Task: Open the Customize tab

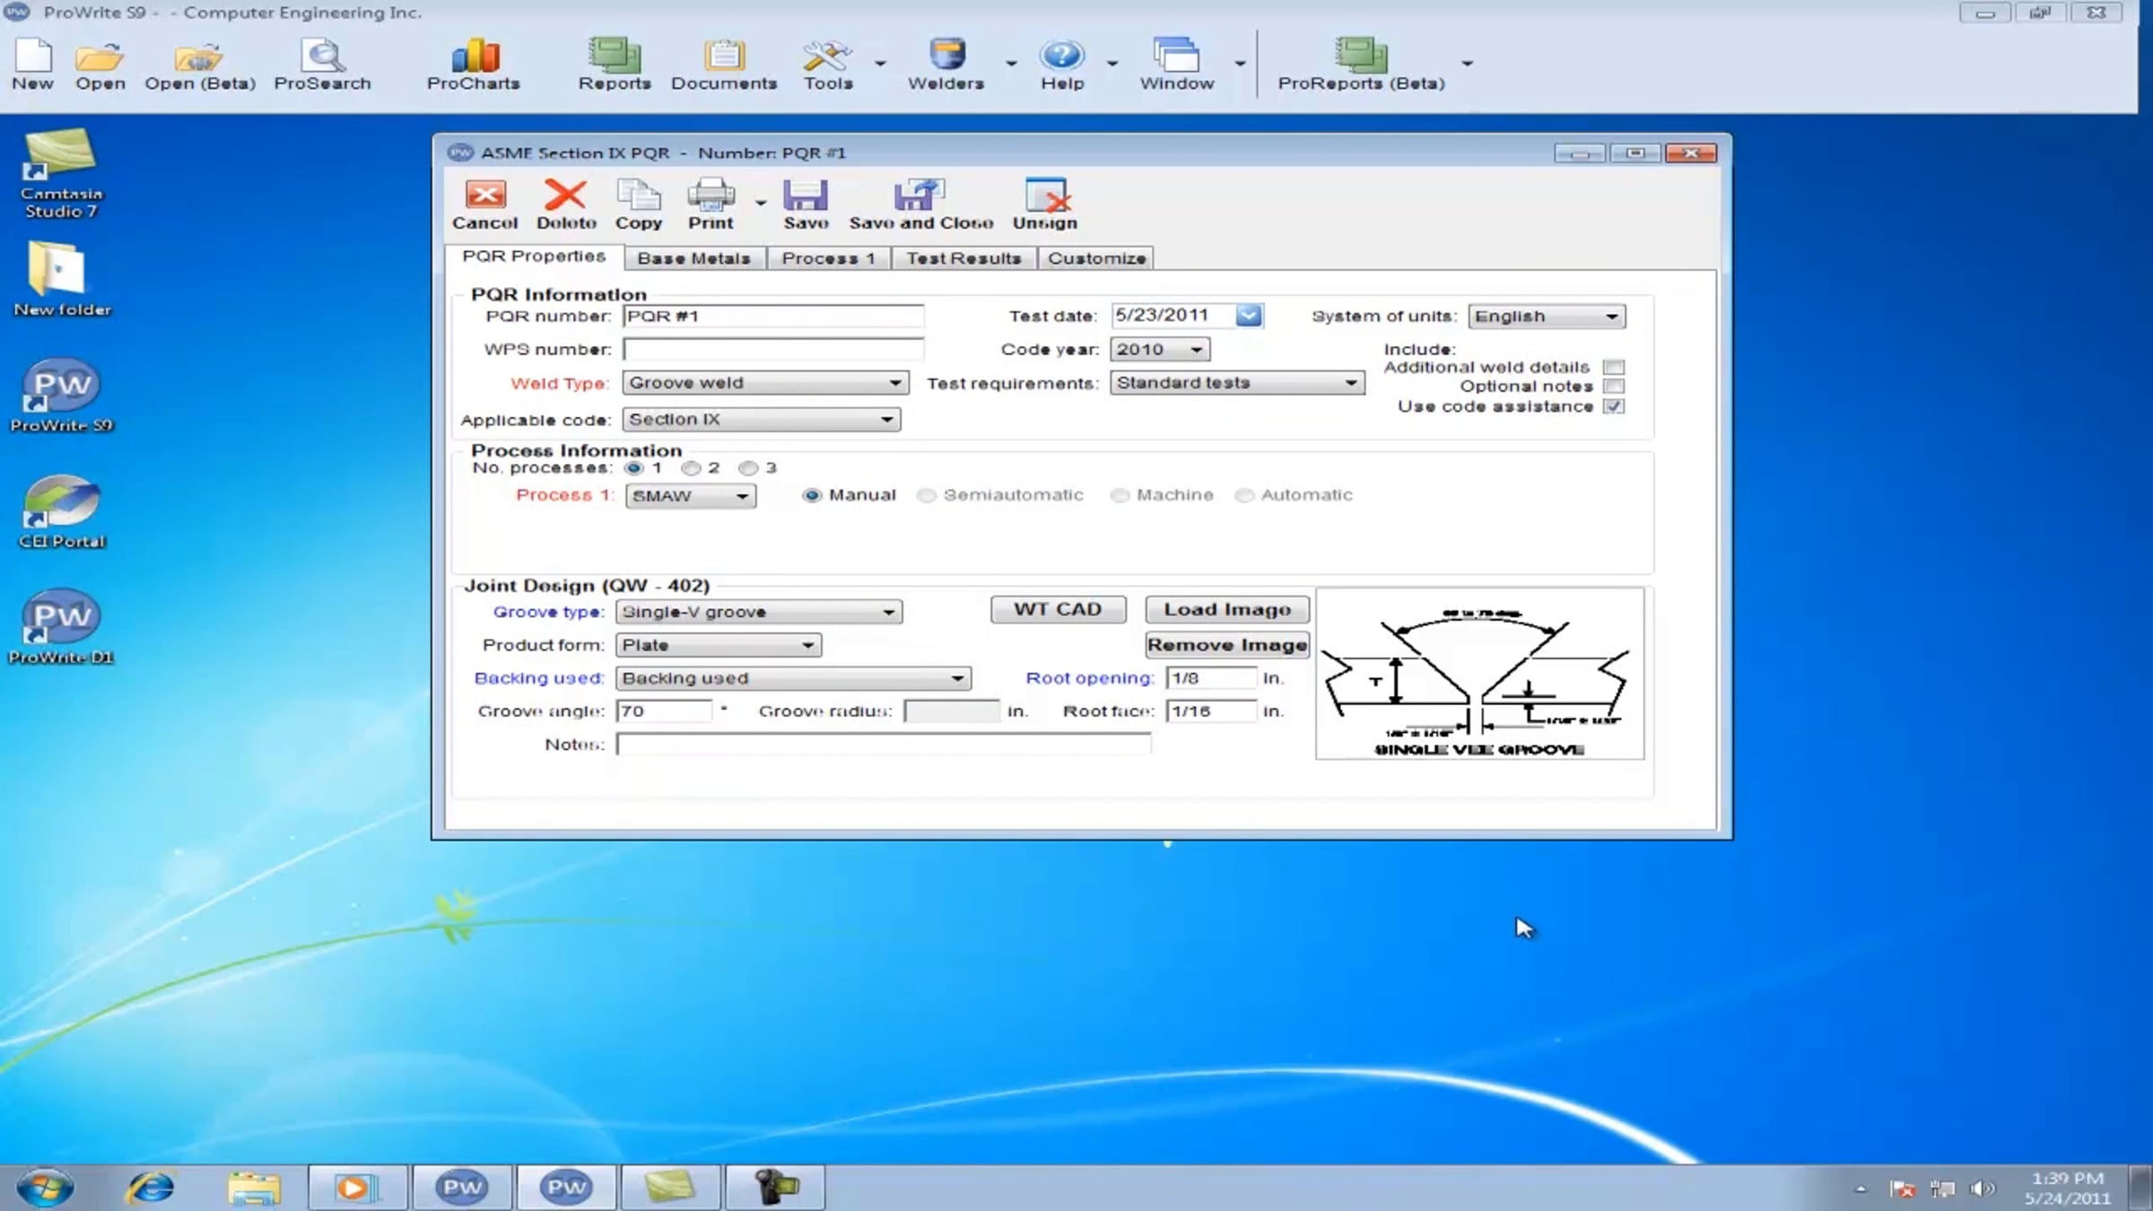Action: [x=1096, y=258]
